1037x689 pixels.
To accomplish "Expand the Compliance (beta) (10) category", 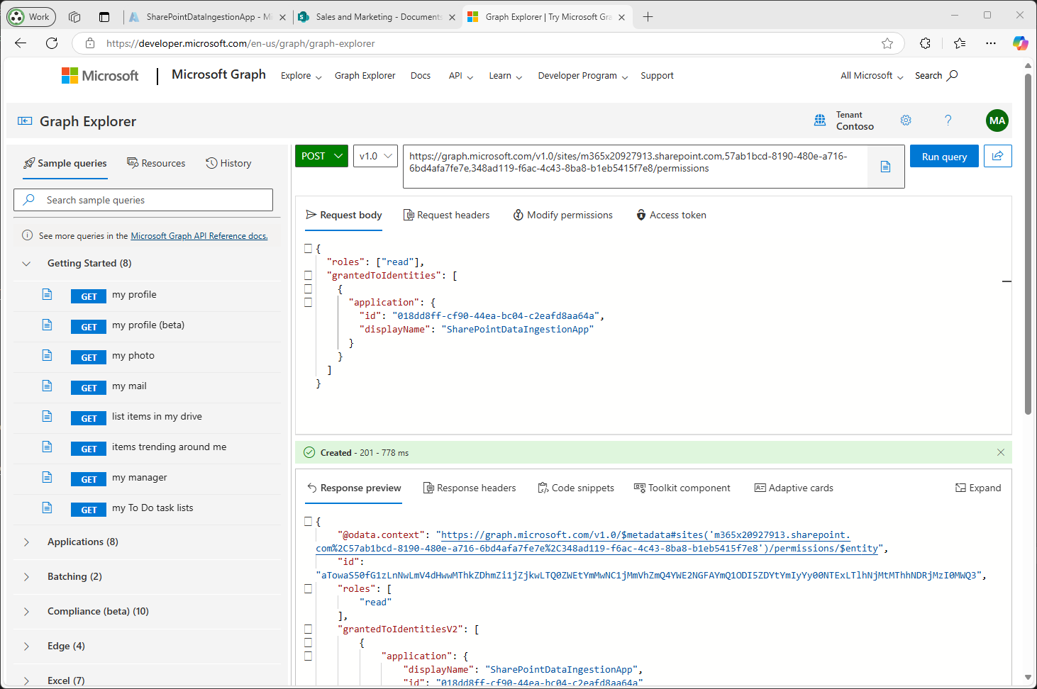I will click(26, 612).
